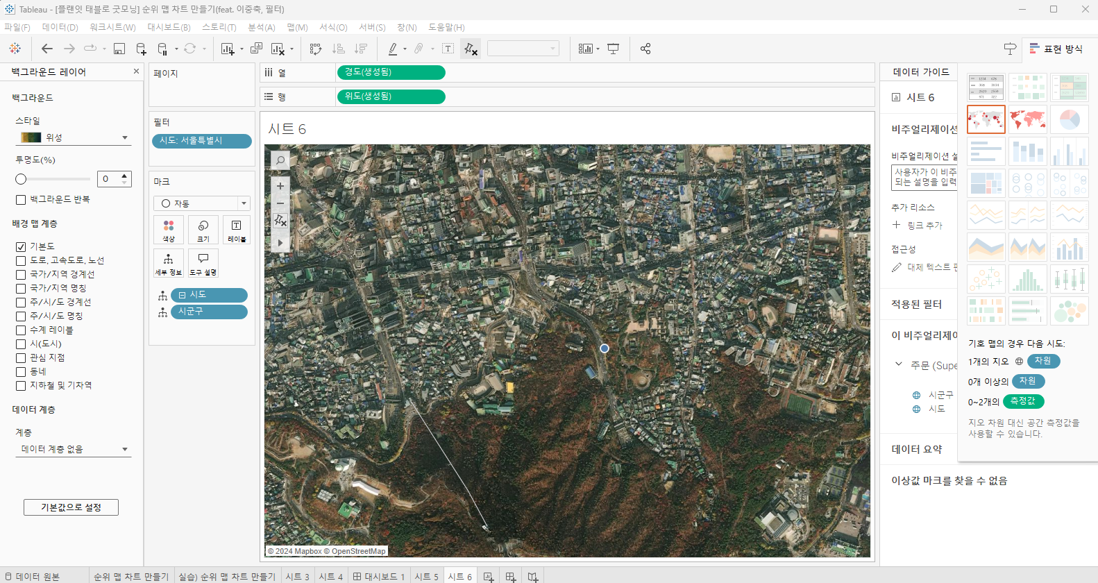Click the Sort descending toolbar icon
This screenshot has height=583, width=1098.
tap(360, 49)
